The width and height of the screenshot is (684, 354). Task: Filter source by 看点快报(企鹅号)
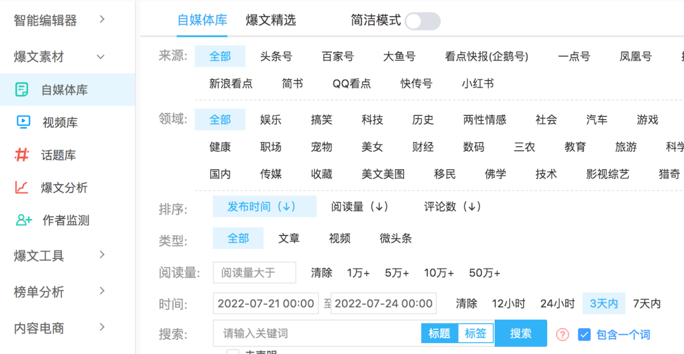click(x=486, y=56)
